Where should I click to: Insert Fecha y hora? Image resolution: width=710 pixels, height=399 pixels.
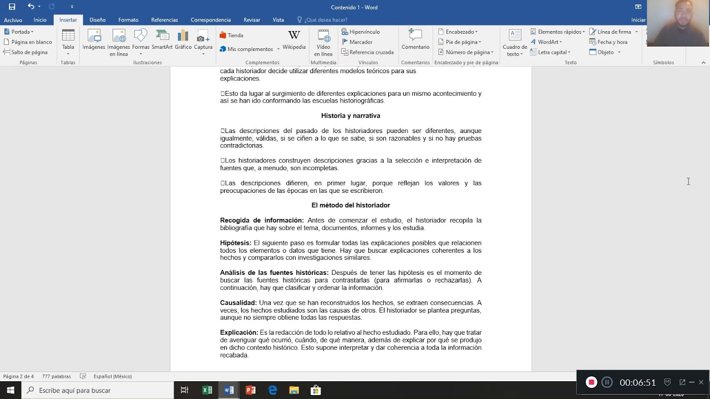click(608, 42)
